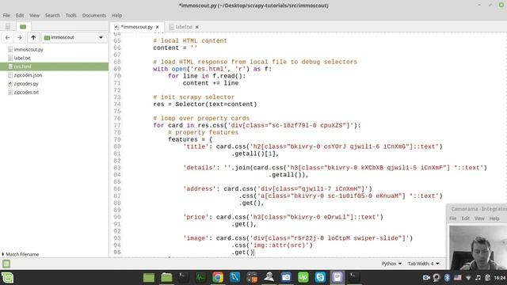507x285 pixels.
Task: Open the Bluetooth tray menu
Action: click(x=447, y=278)
